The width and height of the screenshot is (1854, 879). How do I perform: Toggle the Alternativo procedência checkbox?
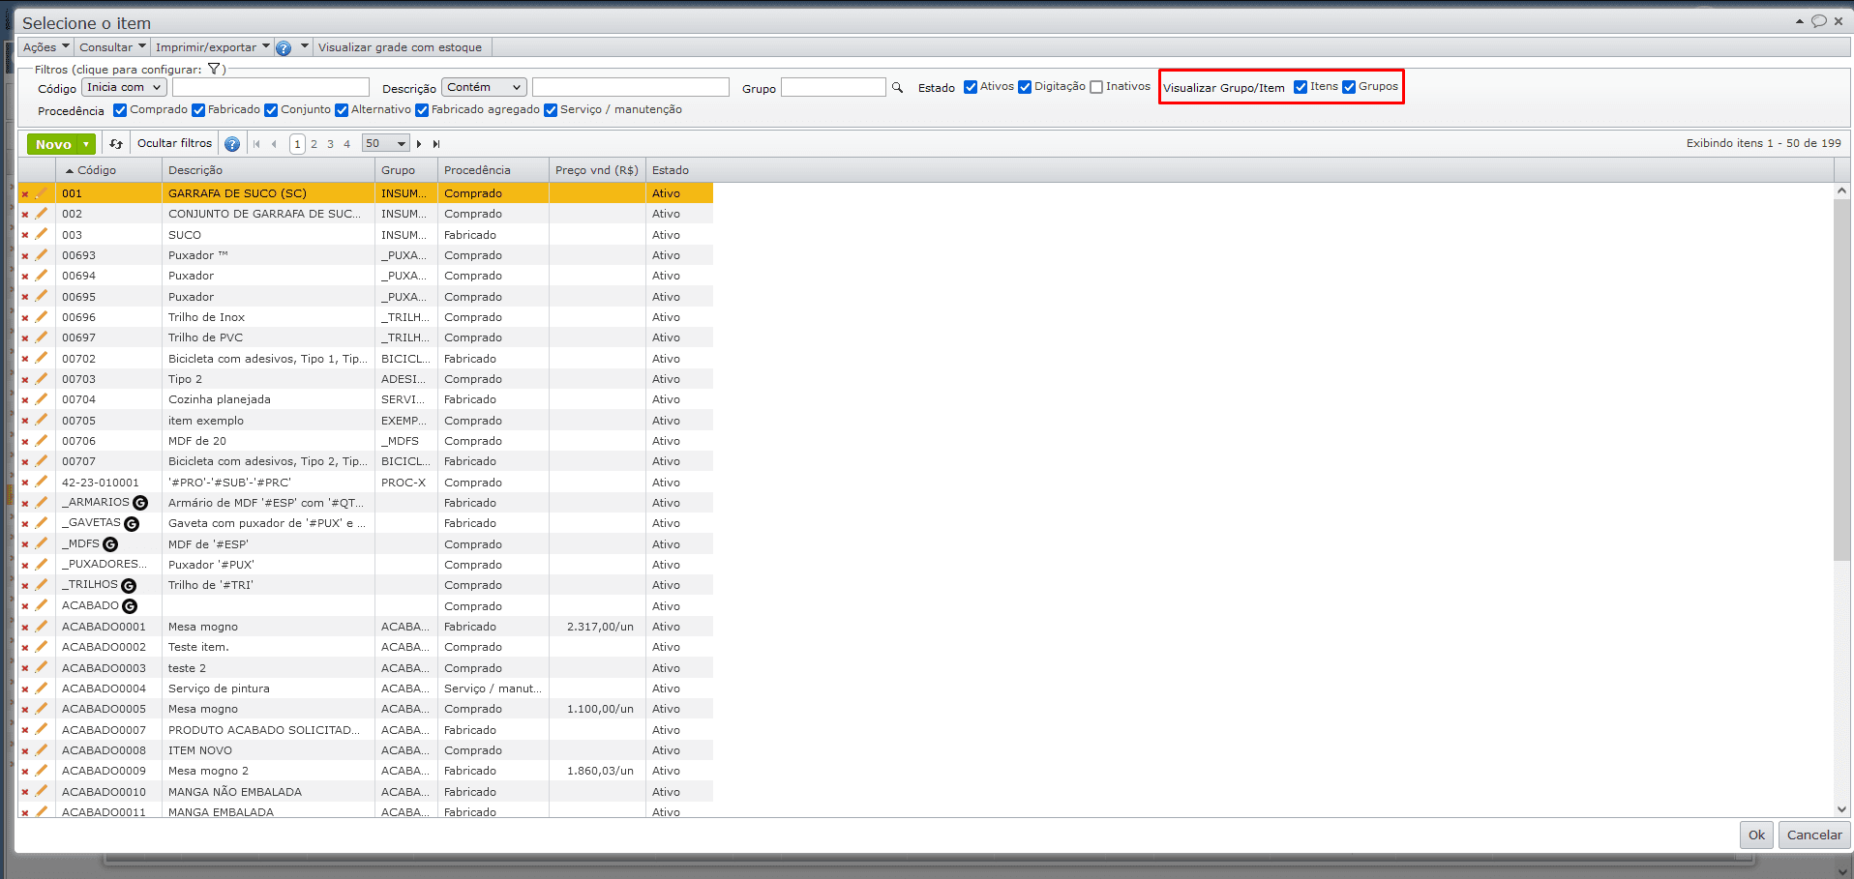pos(342,110)
